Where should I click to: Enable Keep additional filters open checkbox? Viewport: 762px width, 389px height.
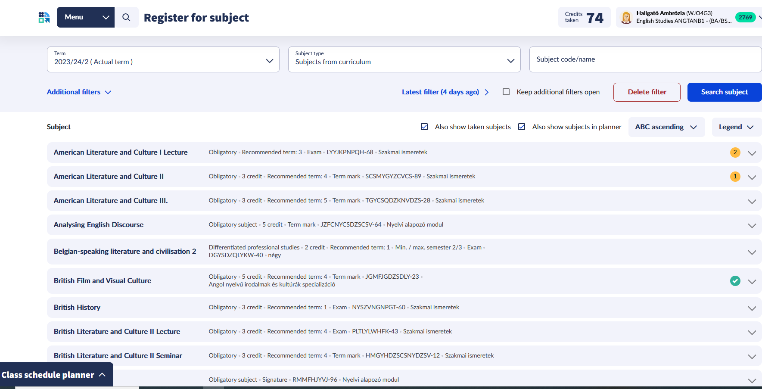coord(506,92)
